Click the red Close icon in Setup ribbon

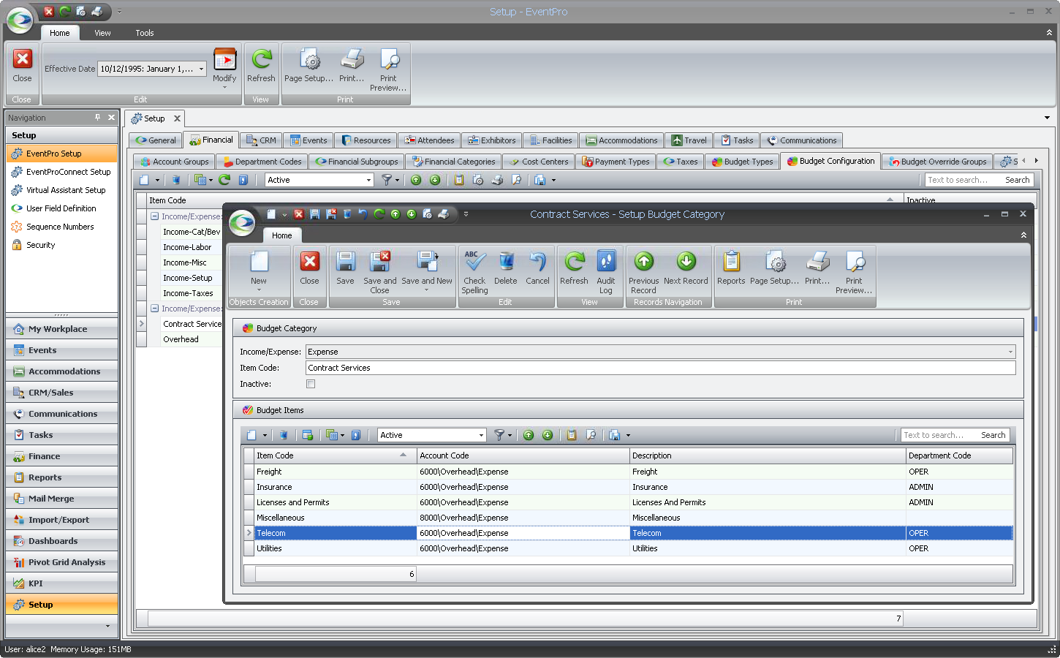point(22,66)
